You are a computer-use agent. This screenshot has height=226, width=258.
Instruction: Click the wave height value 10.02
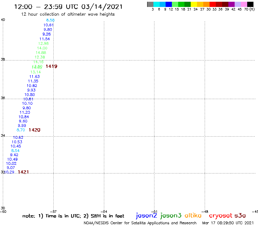coord(11,163)
